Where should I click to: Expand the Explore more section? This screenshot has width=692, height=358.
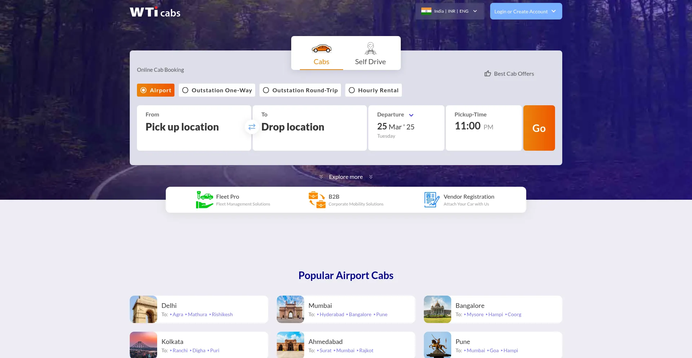(346, 177)
